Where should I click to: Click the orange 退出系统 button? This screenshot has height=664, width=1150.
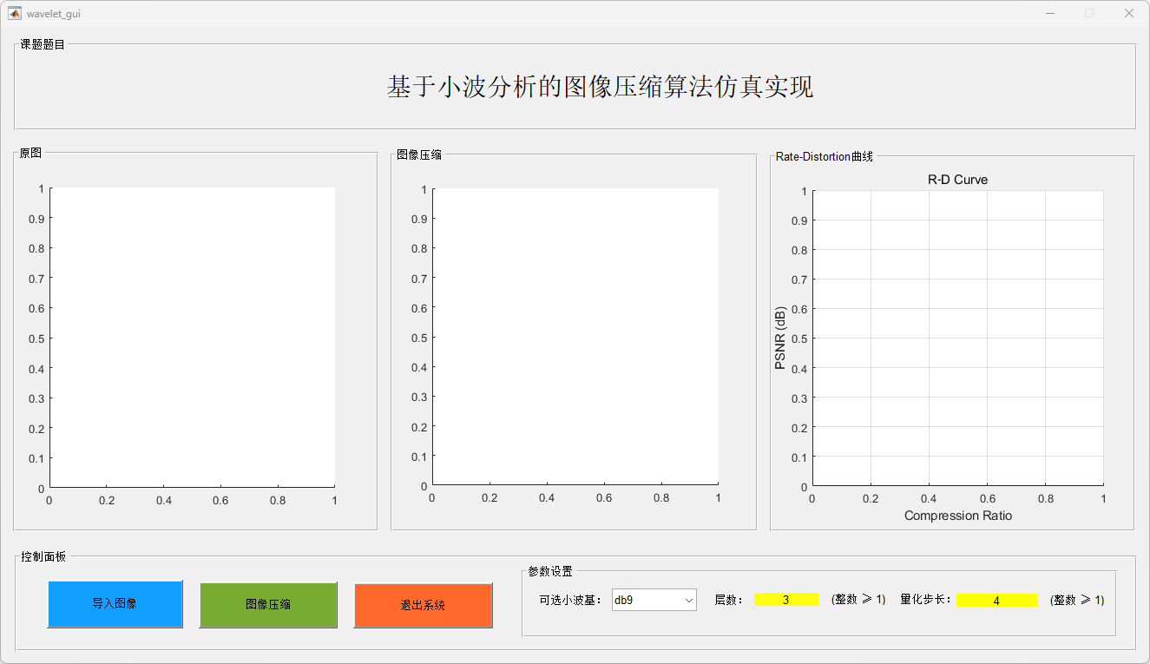tap(423, 605)
